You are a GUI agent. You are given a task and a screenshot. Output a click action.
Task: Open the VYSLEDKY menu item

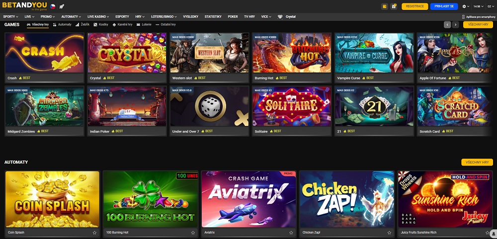[191, 17]
